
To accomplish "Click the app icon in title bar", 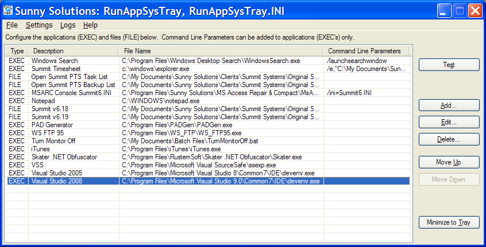I will 7,11.
